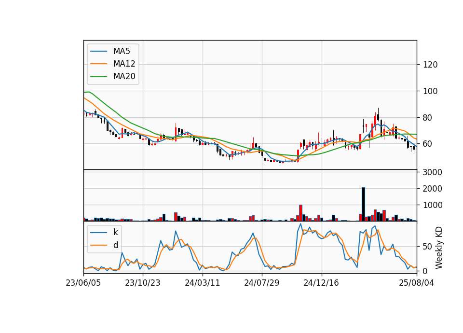Click the orange MA12 legend line
Image resolution: width=463 pixels, height=333 pixels.
coord(98,64)
